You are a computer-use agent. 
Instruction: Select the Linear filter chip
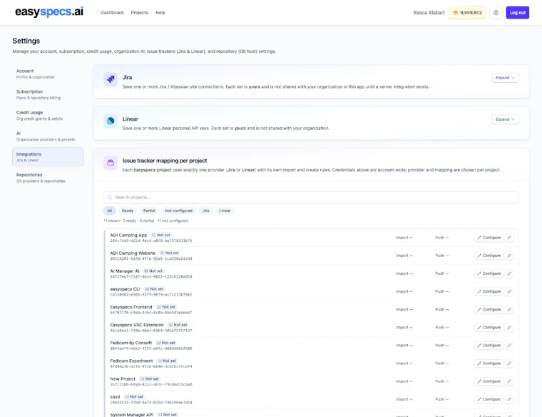click(x=225, y=211)
